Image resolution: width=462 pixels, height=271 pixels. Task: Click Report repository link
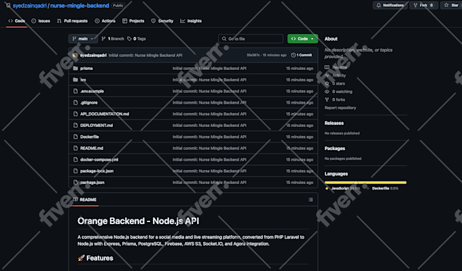[x=340, y=108]
